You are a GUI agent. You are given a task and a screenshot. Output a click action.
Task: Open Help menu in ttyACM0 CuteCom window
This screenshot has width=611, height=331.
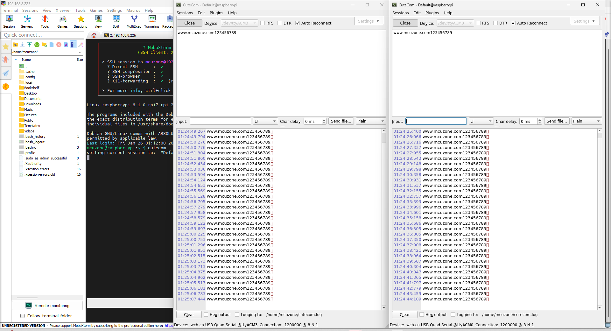[x=448, y=13]
